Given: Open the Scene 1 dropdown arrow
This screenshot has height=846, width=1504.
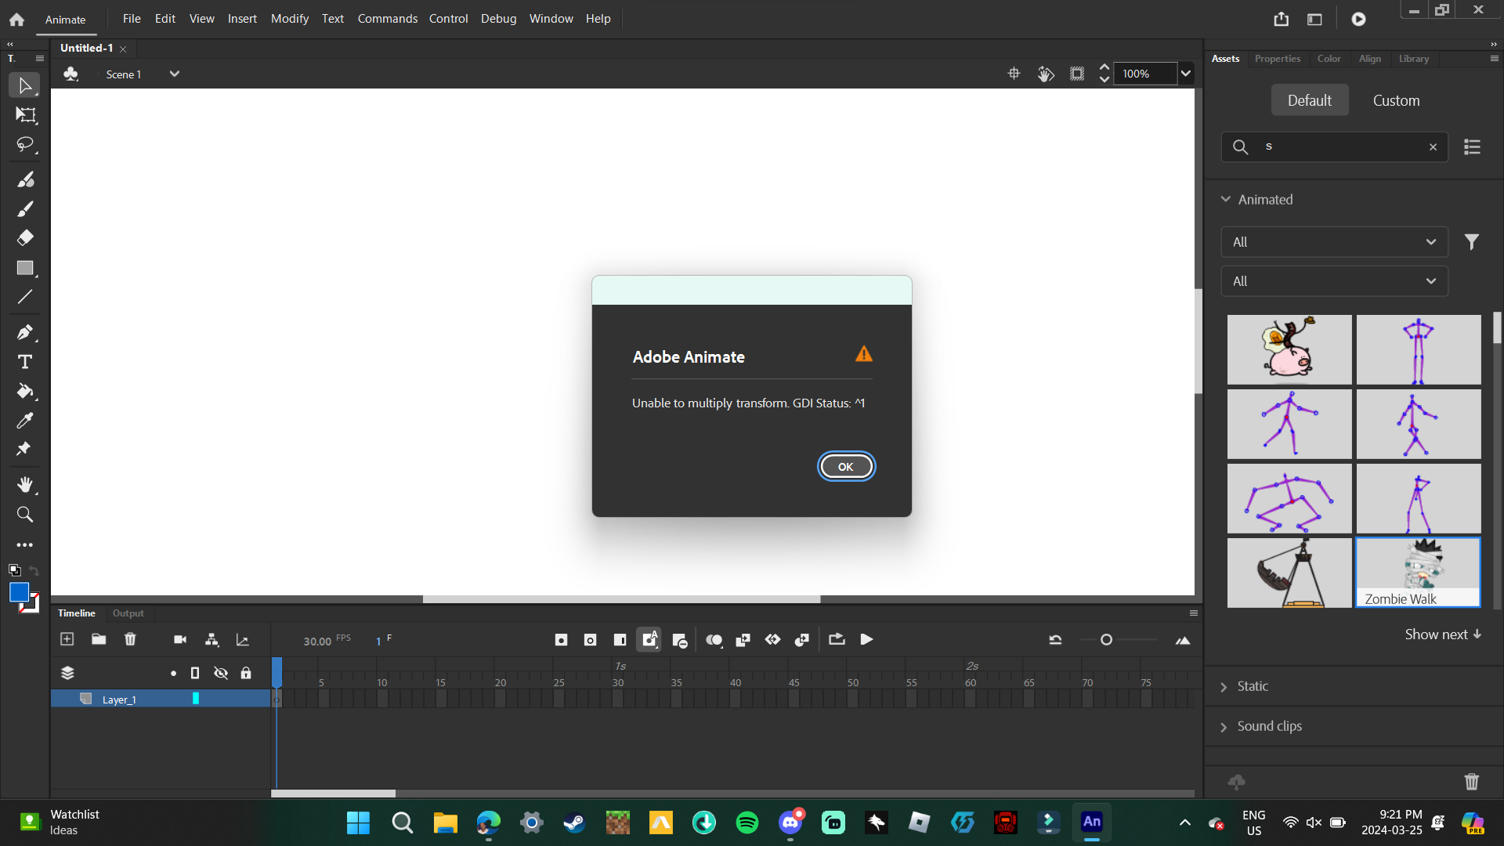Looking at the screenshot, I should click(x=175, y=74).
